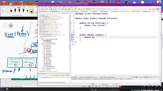Collapse the co.edu.unbosque.controller package

pos(41,39)
